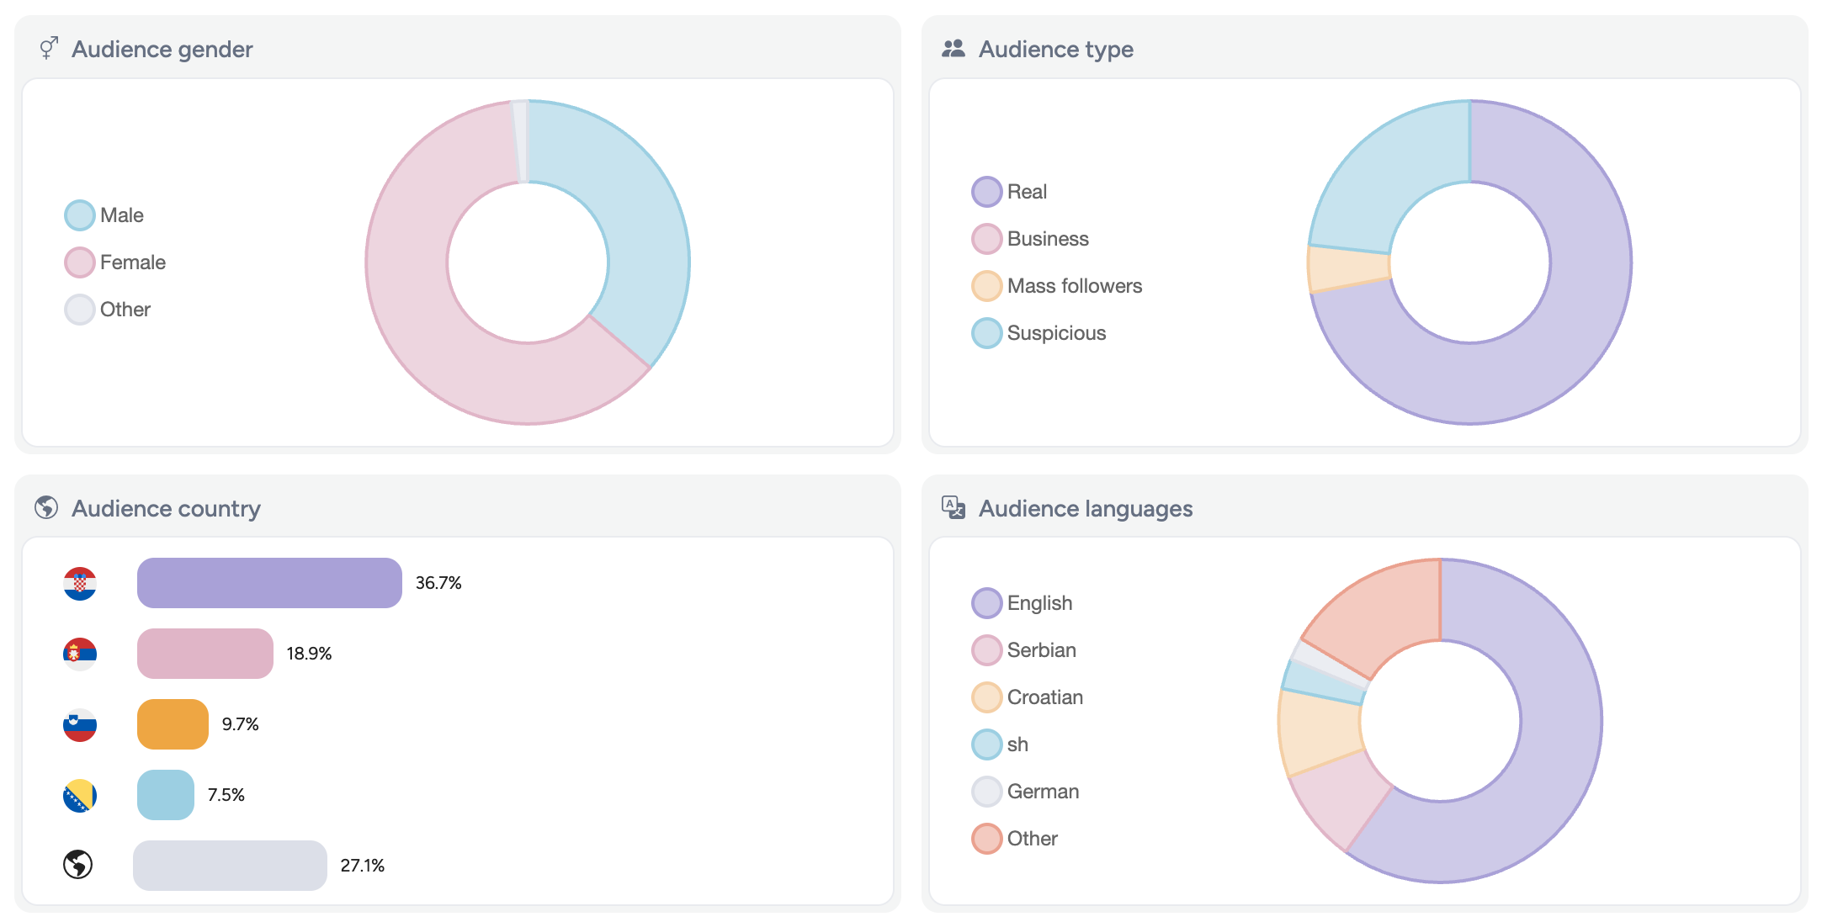The image size is (1838, 922).
Task: Click the Real legend color swatch
Action: [x=986, y=192]
